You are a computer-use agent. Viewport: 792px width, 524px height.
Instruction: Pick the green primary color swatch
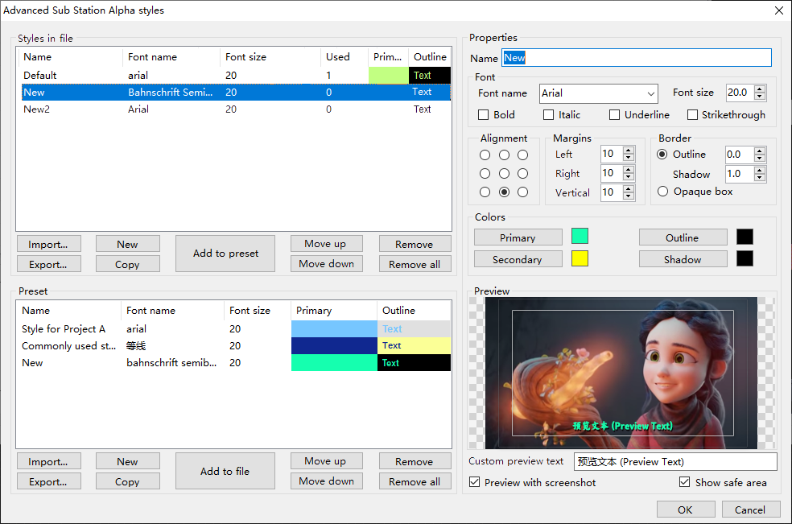tap(580, 236)
